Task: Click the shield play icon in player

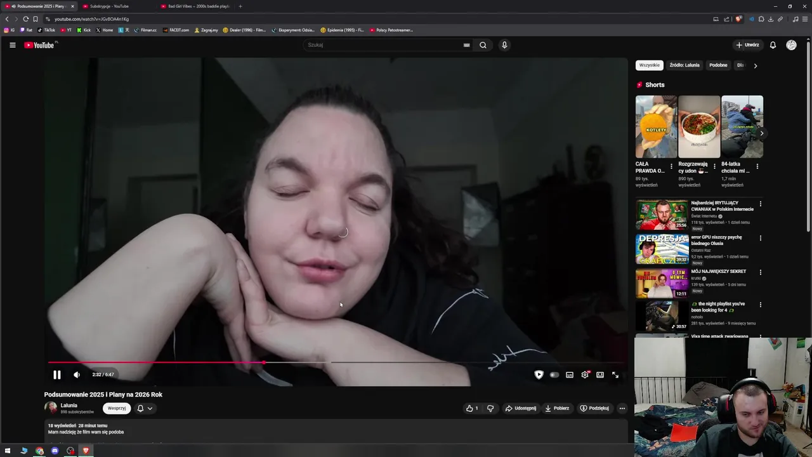Action: tap(539, 374)
